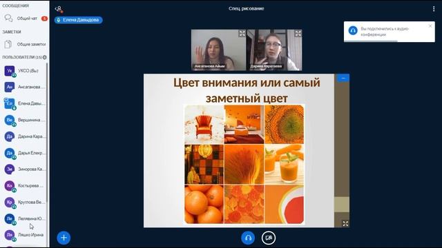Click the Зинорова user avatar
Screen dimensions: 442x248
[x=10, y=169]
